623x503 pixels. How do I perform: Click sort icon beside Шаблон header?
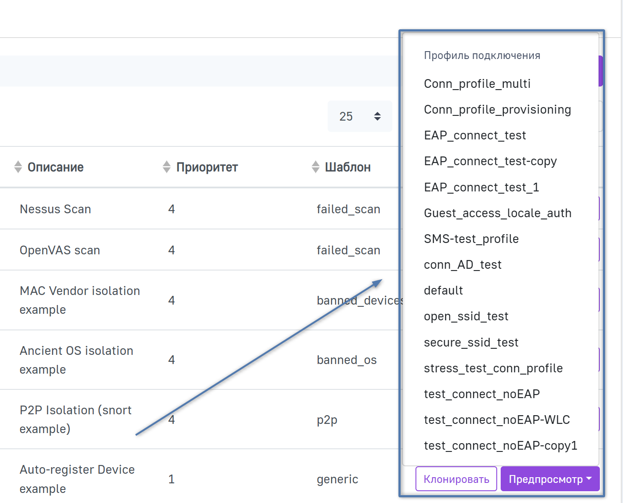point(315,167)
